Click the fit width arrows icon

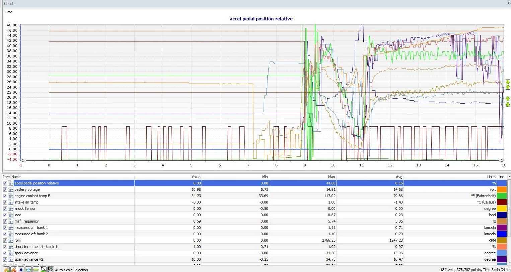click(28, 269)
